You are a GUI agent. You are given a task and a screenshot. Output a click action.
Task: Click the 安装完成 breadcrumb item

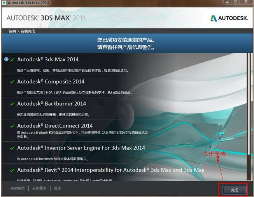pos(28,31)
